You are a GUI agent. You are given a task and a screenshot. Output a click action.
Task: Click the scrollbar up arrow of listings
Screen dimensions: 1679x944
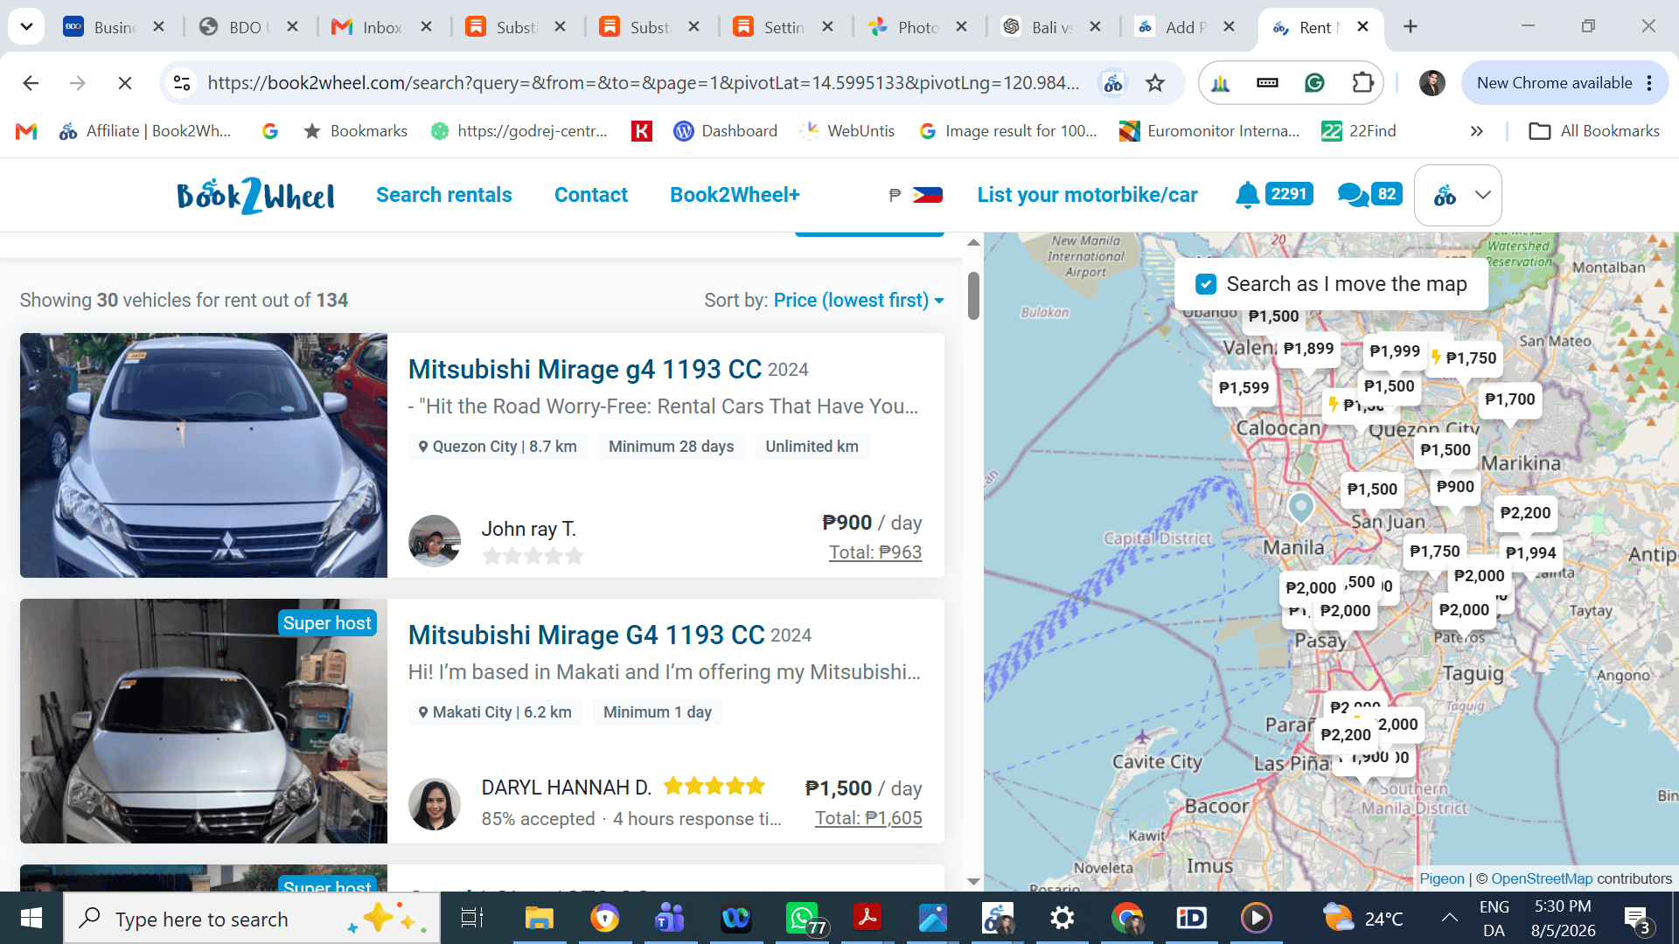coord(973,242)
